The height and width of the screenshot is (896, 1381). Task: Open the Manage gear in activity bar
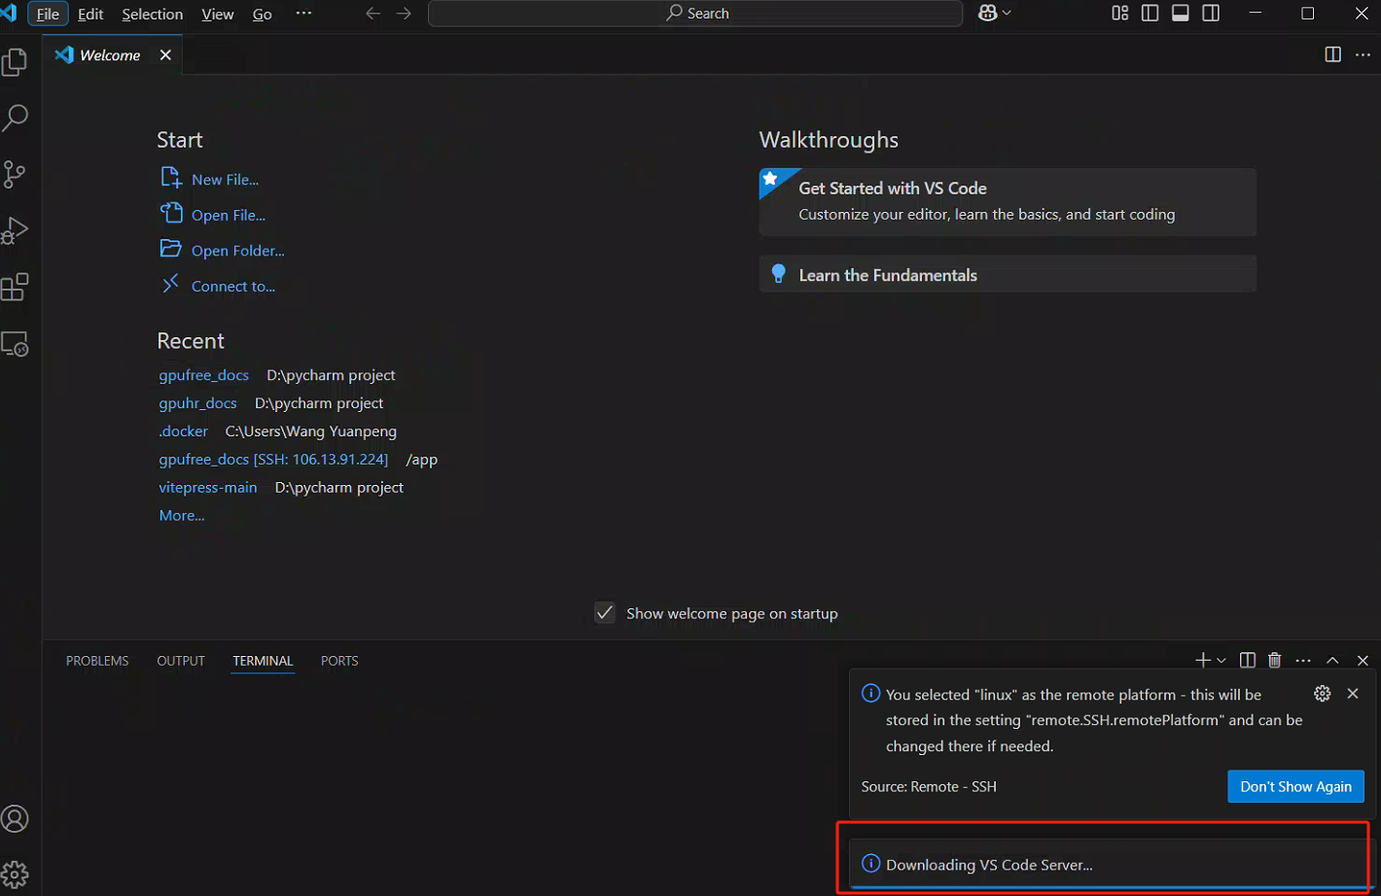tap(15, 874)
